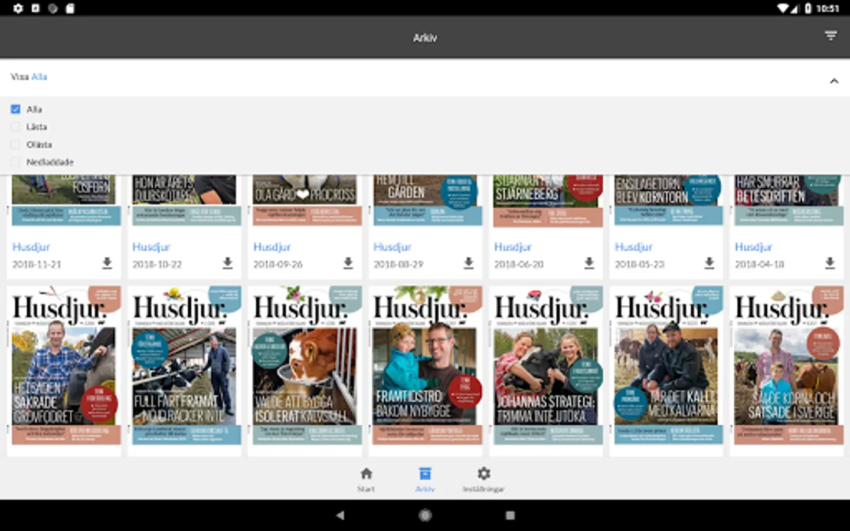
Task: Click the date text 2018-06-20
Action: tap(519, 264)
